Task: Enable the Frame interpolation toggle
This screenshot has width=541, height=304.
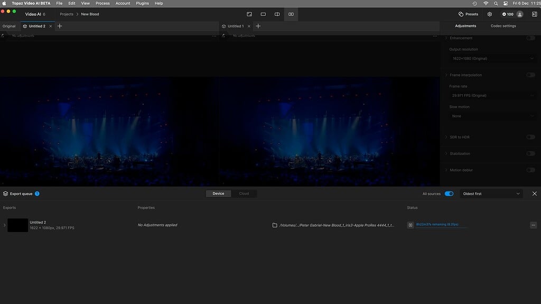Action: pos(531,75)
